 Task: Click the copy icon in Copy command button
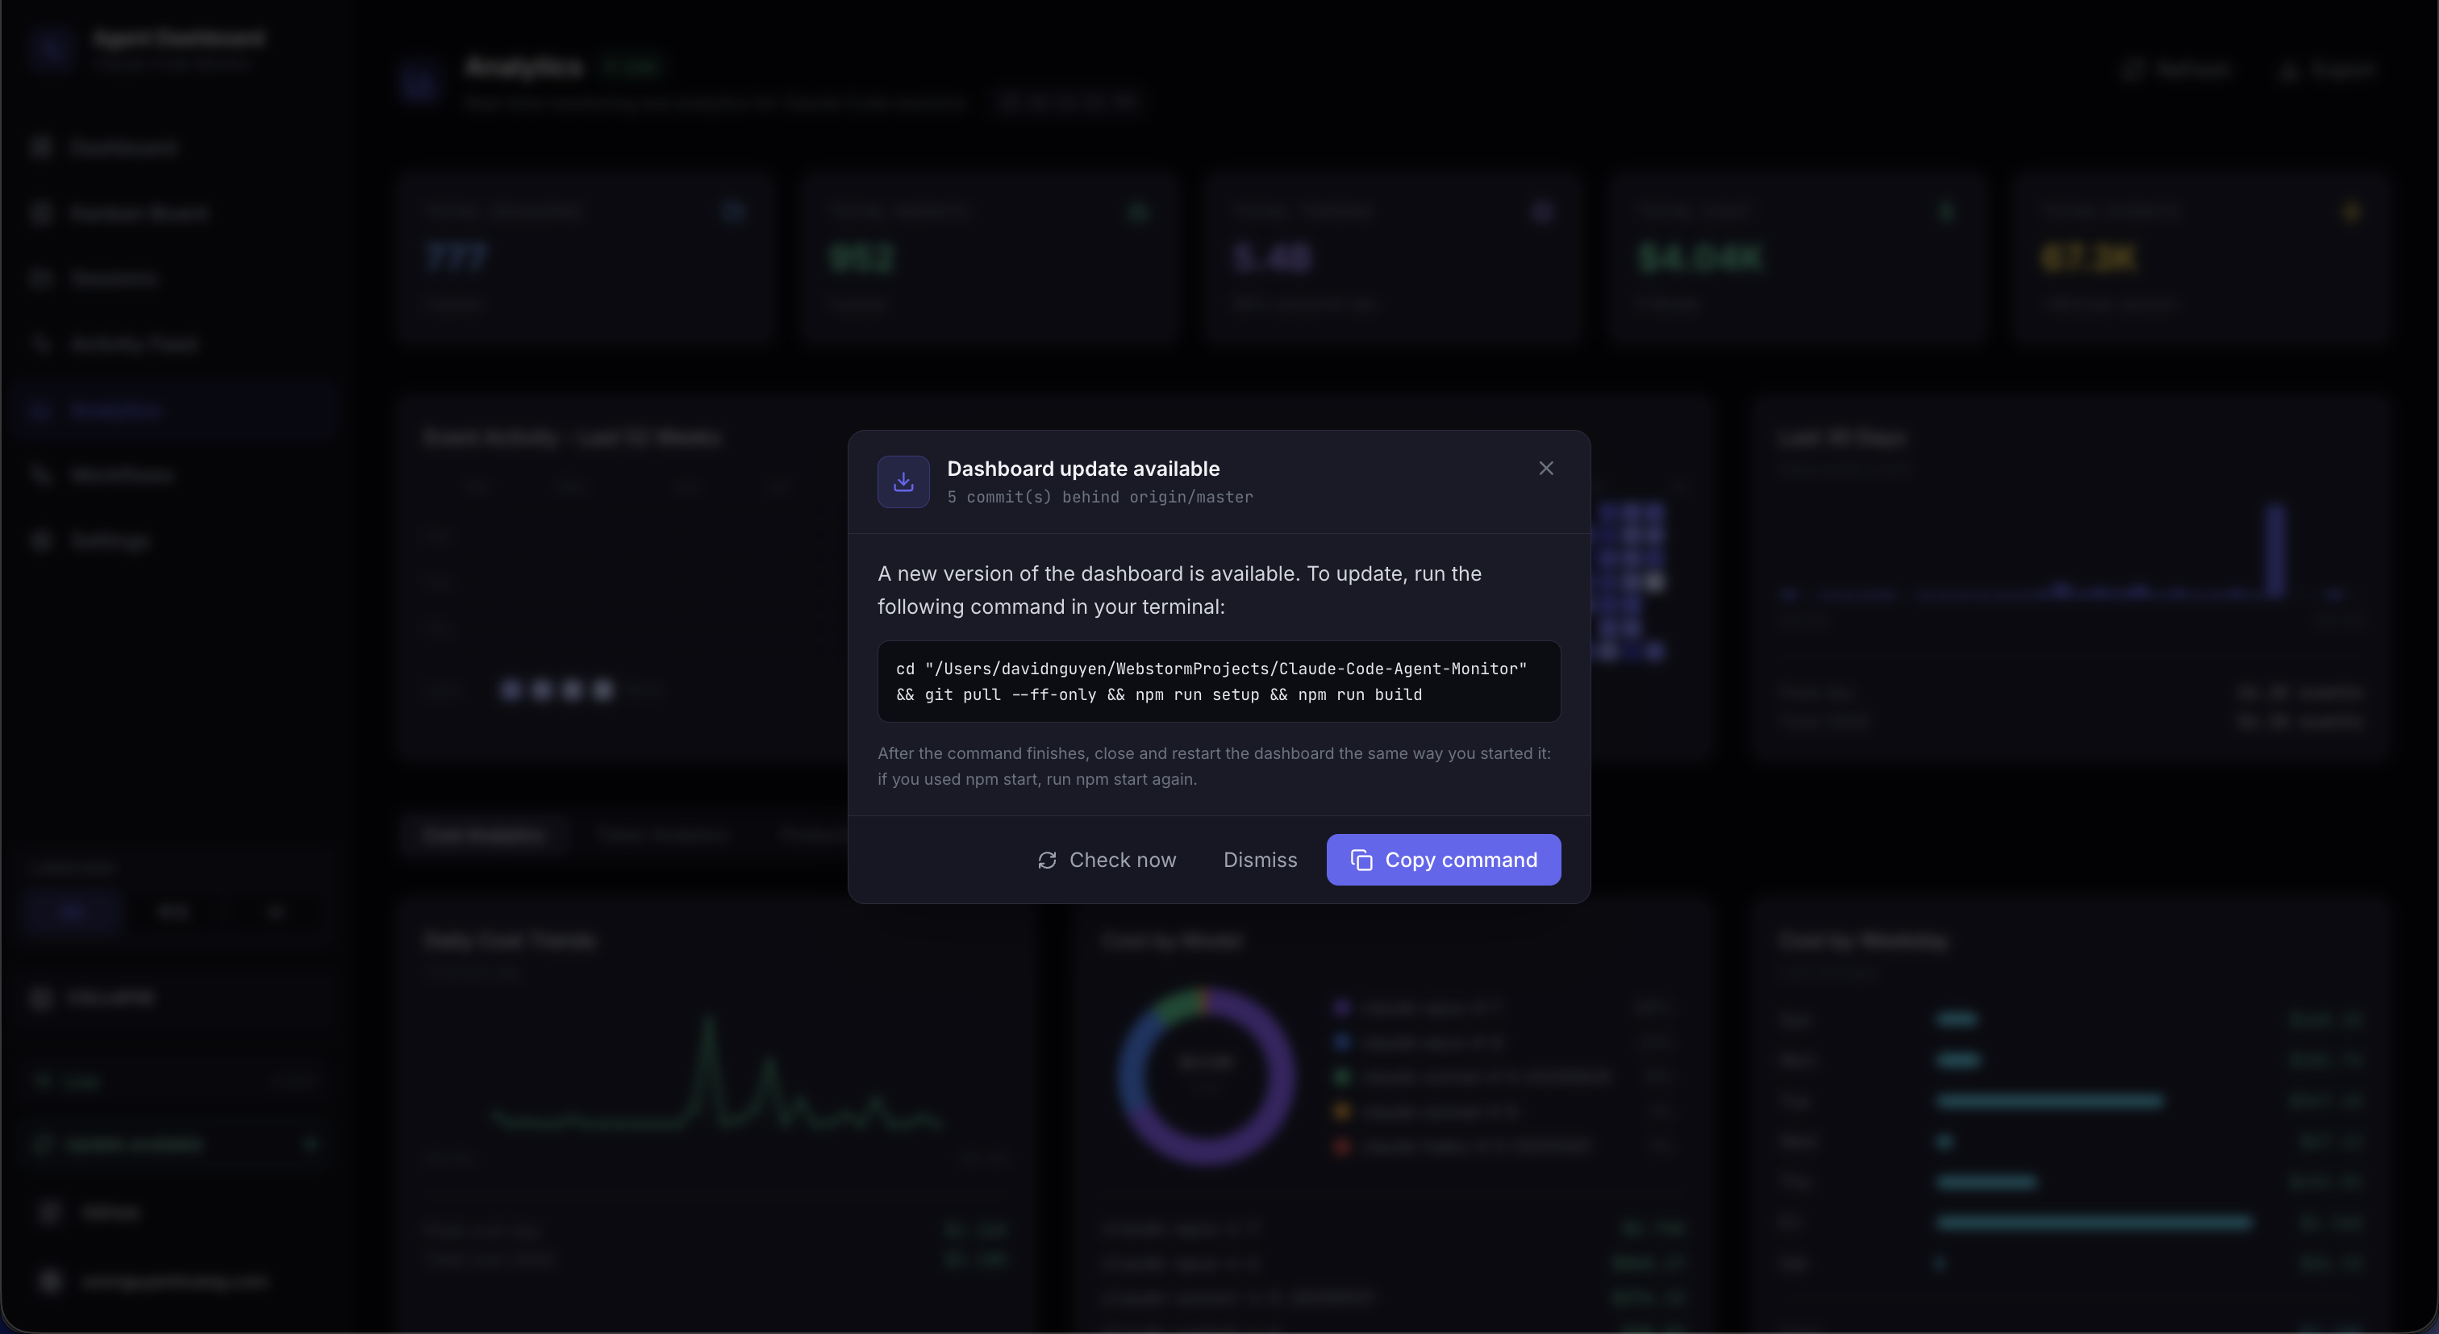coord(1361,860)
